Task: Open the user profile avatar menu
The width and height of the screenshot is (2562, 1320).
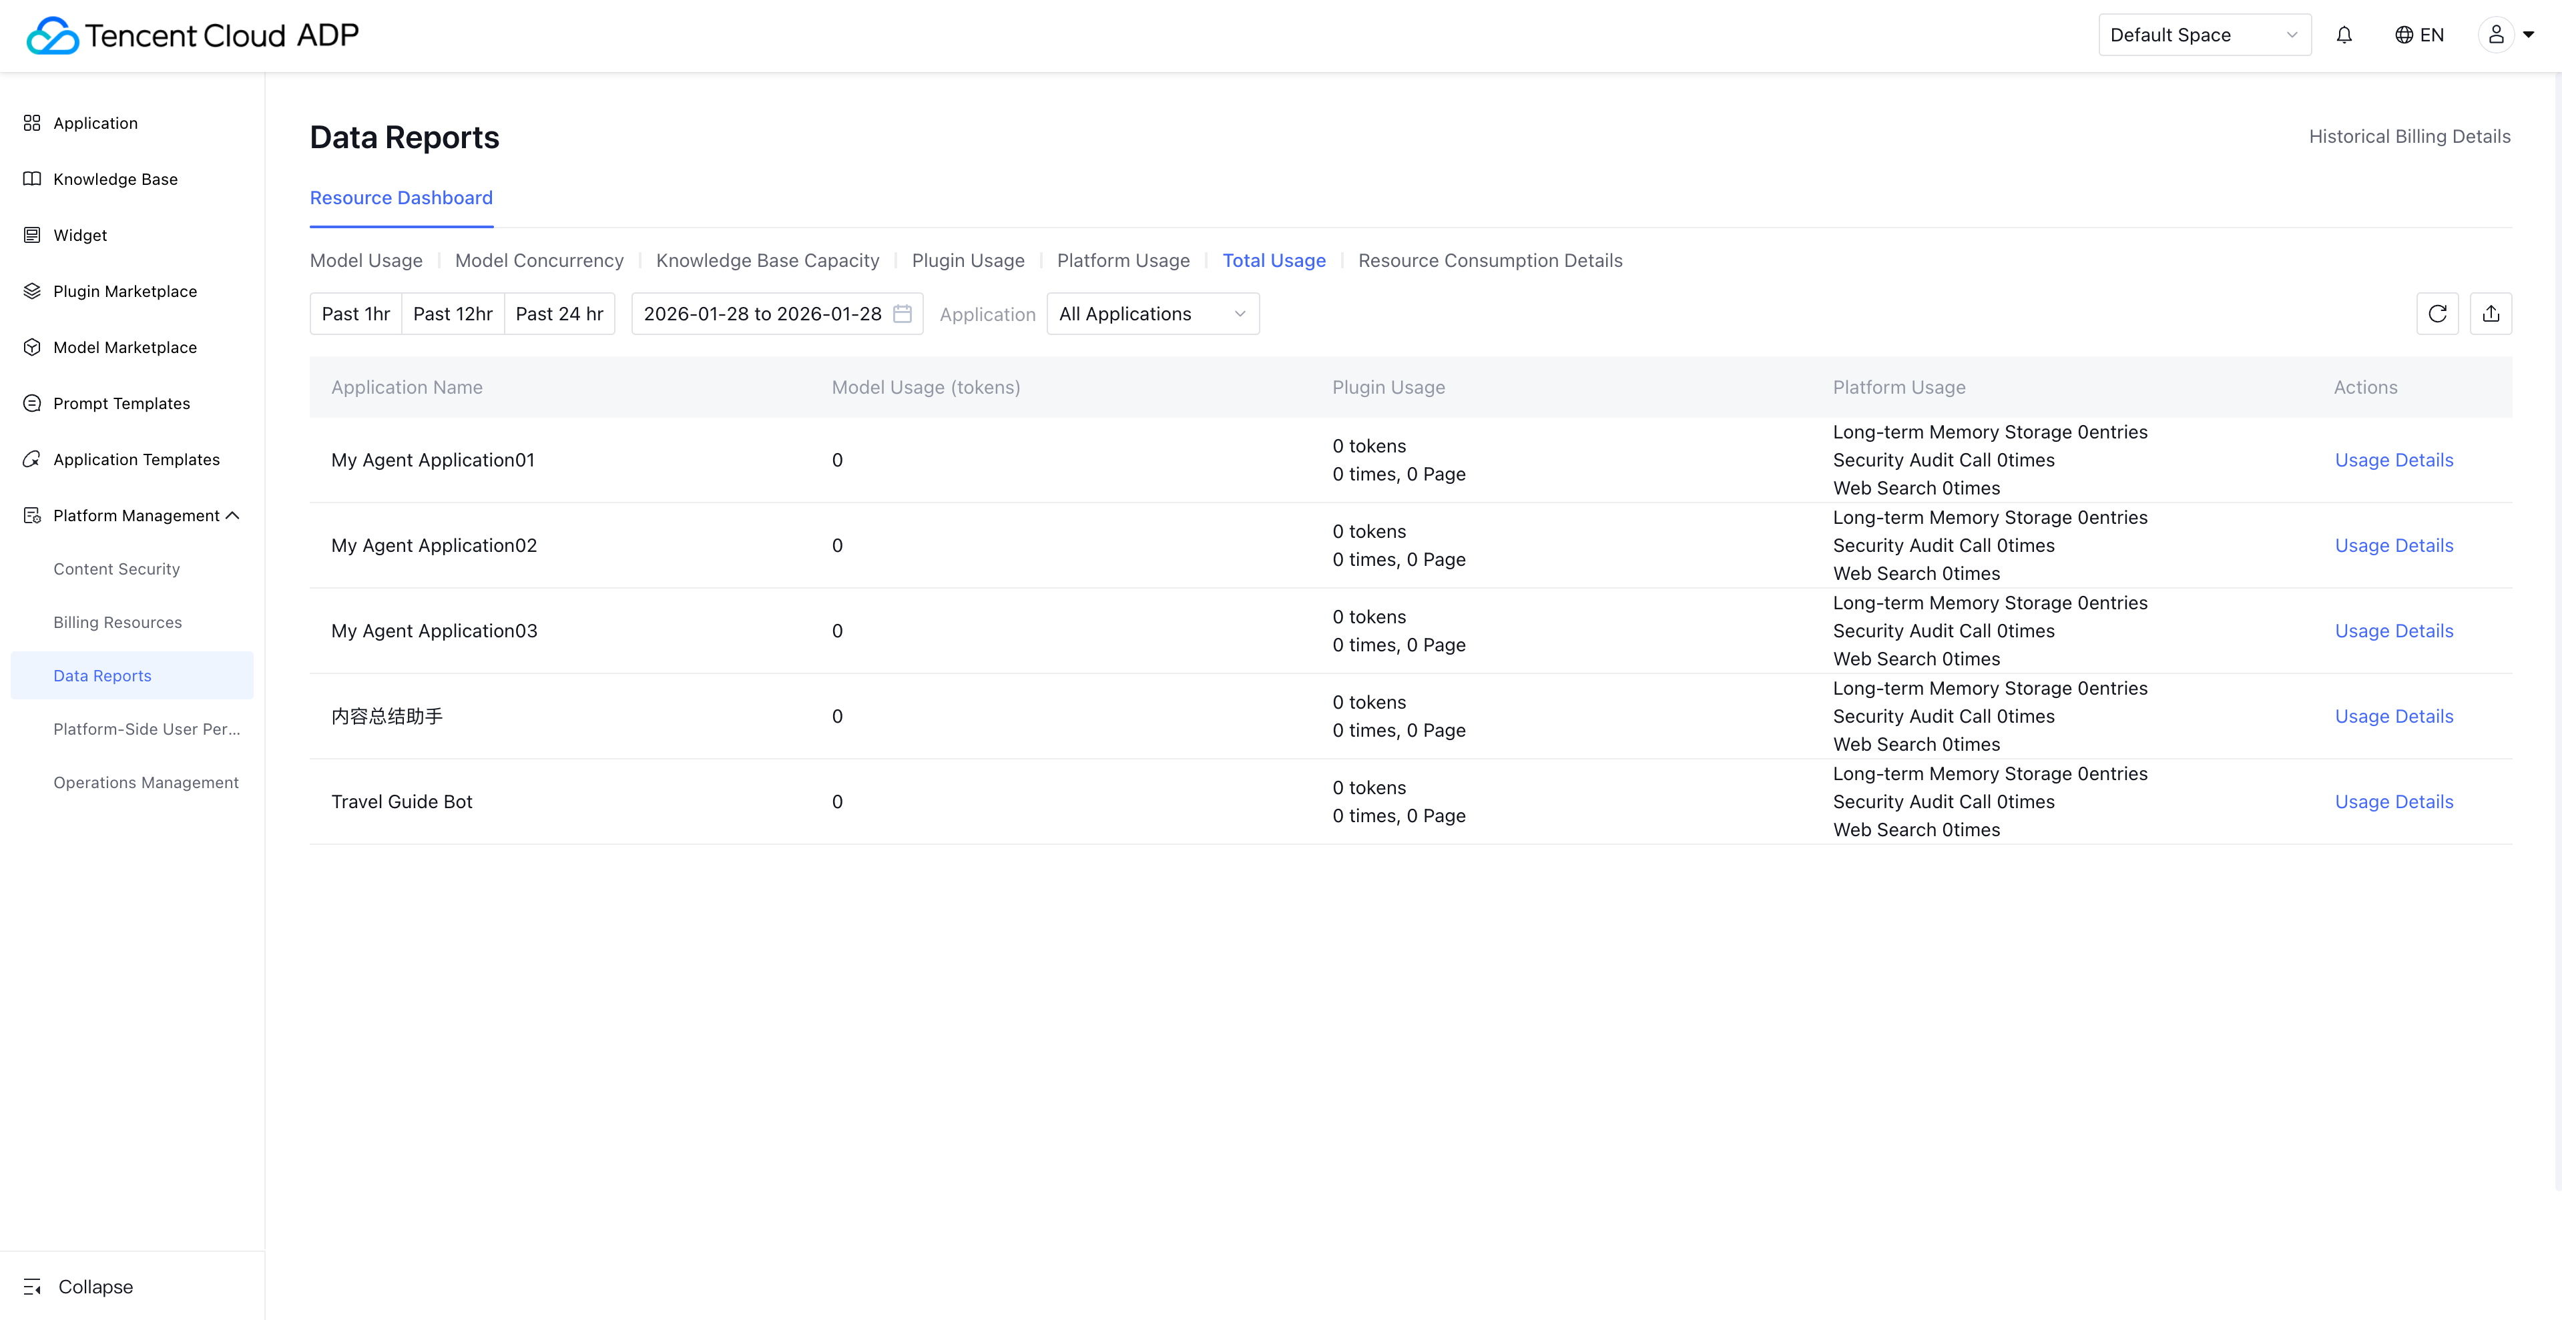Action: 2497,35
